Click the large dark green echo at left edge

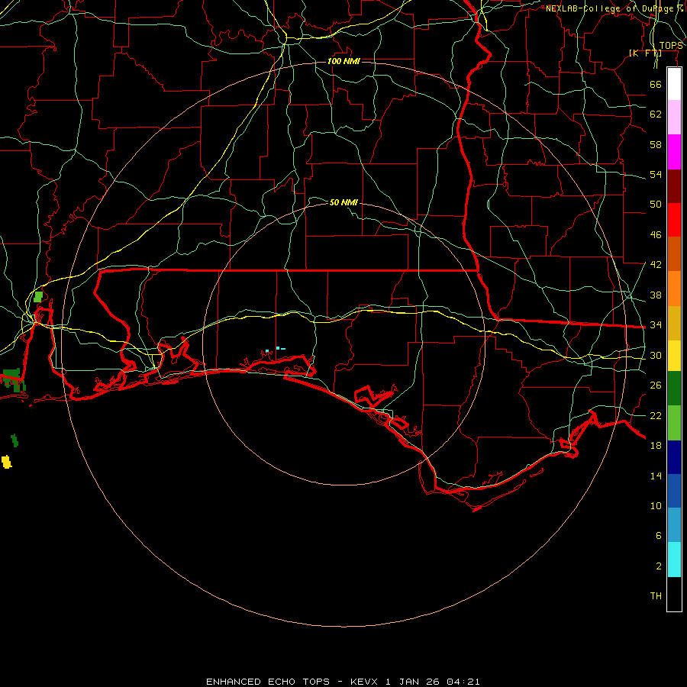click(x=12, y=379)
